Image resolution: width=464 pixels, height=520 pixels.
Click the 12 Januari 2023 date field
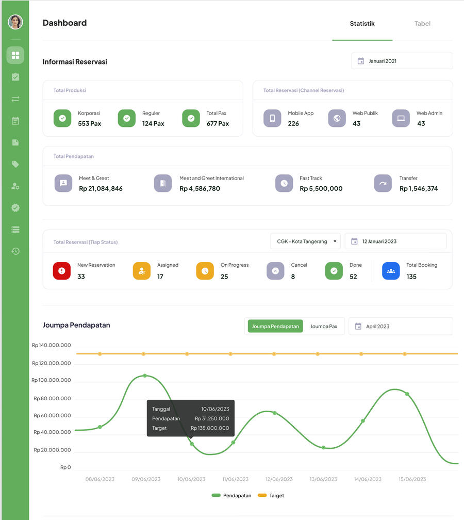[x=395, y=241]
